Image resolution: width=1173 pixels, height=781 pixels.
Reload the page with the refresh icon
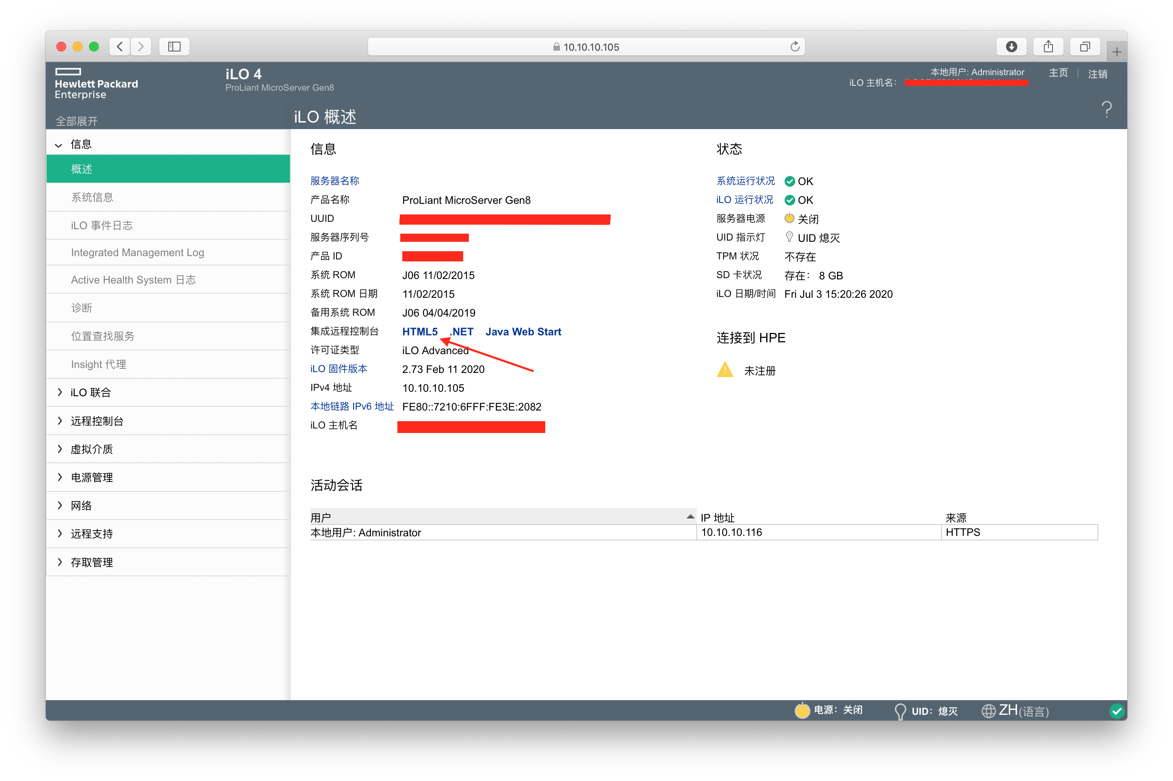(795, 47)
